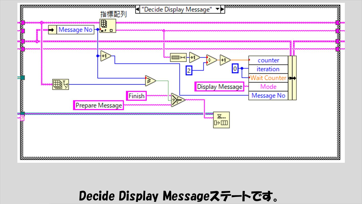Click the "Wait Counter" bundle element
The image size is (362, 204).
(268, 78)
